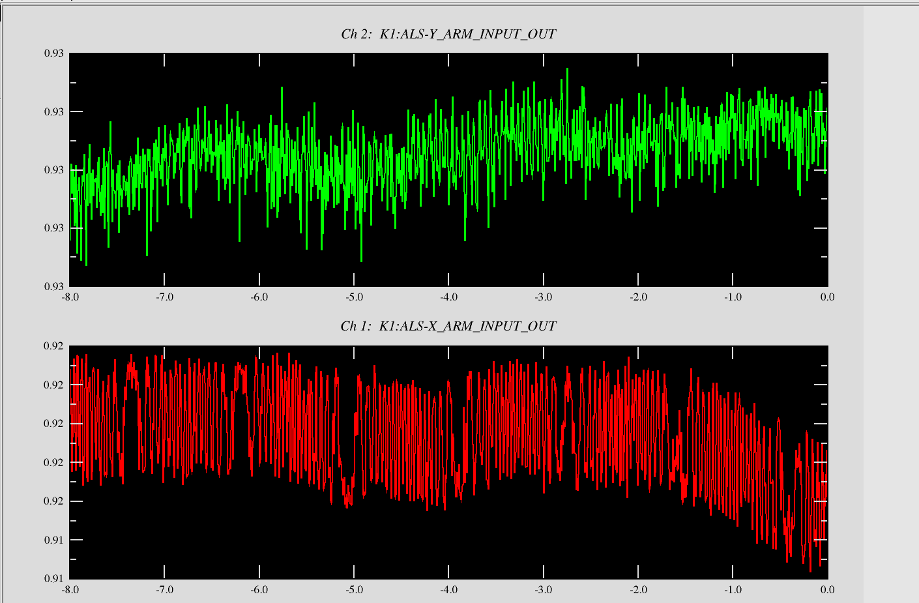The height and width of the screenshot is (603, 919).
Task: Click the 0.0 x-axis label under Ch 1 plot
Action: [x=827, y=590]
